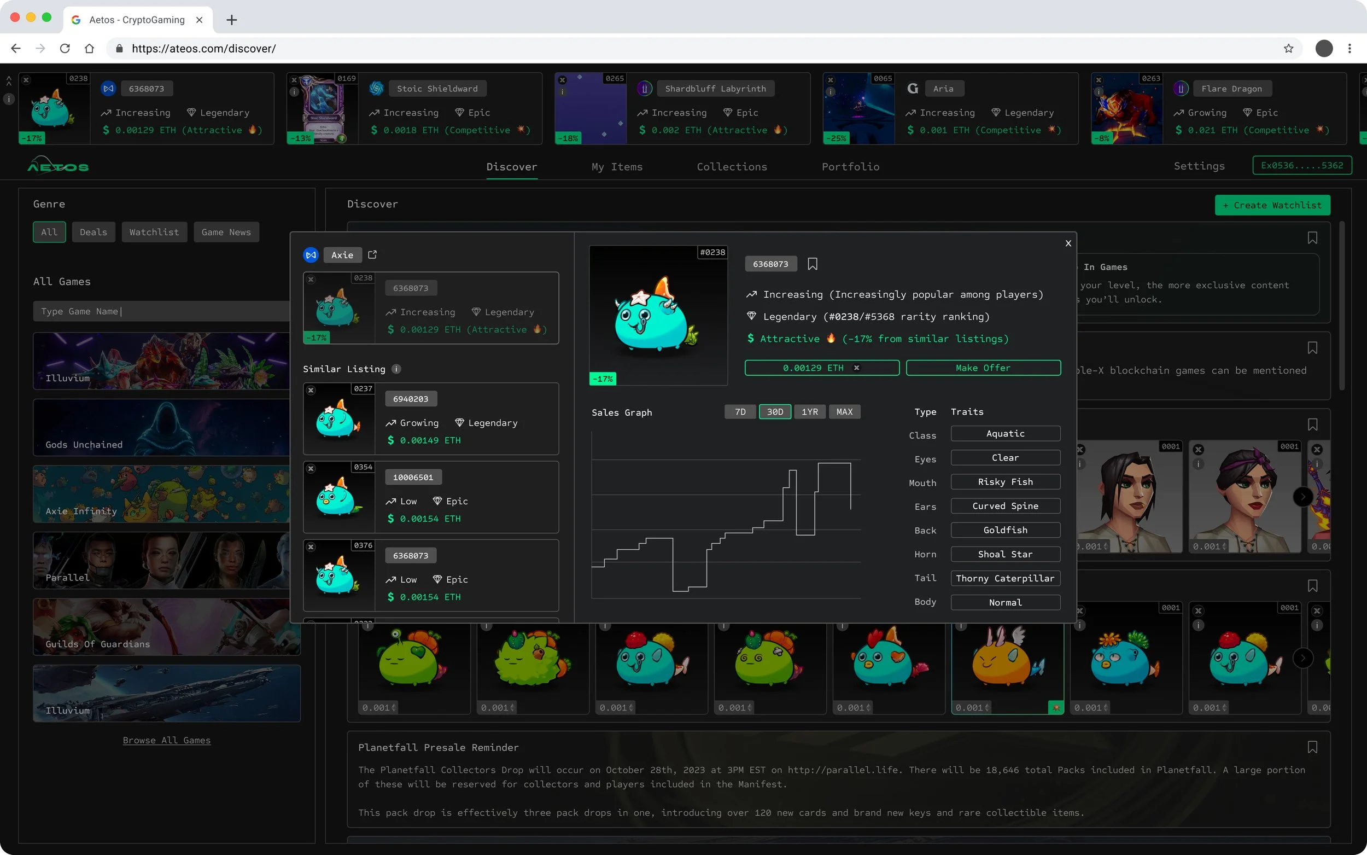Open Axie external link icon
This screenshot has width=1367, height=855.
click(372, 254)
